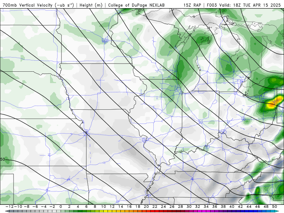Click the "-12" color scale label
The width and height of the screenshot is (284, 213).
[10, 207]
